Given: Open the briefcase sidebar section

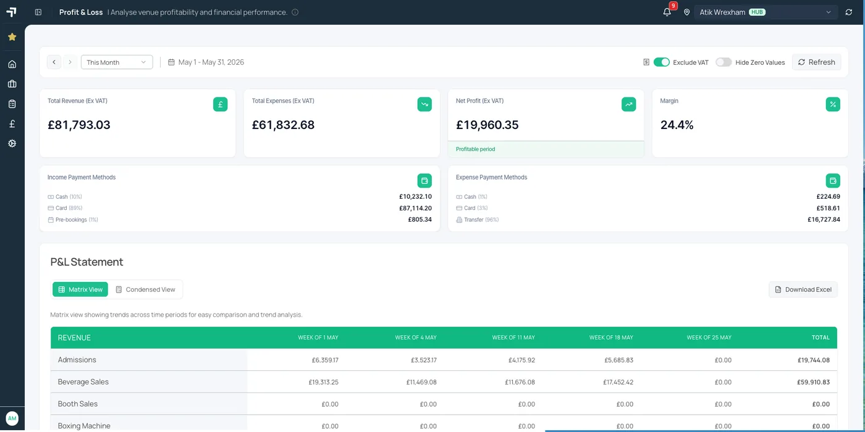Looking at the screenshot, I should click(12, 84).
